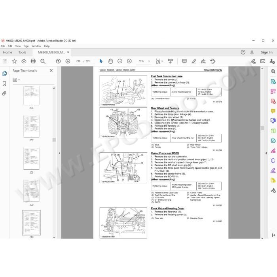This screenshot has height=277, width=277.
Task: Click the page number field showing 210
Action: click(78, 61)
